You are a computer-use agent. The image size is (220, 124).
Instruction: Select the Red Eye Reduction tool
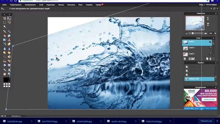pyautogui.click(x=4, y=61)
